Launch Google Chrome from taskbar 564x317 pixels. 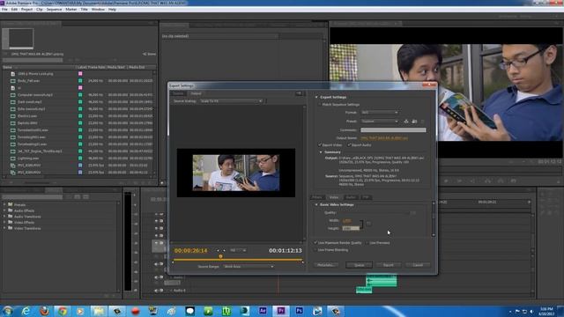tap(63, 311)
